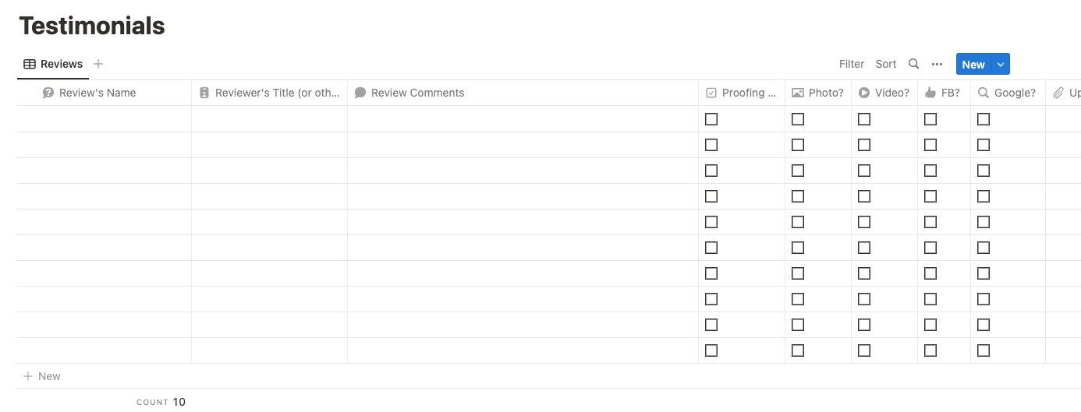Image resolution: width=1081 pixels, height=412 pixels.
Task: Click the Google? column header
Action: pyautogui.click(x=1008, y=93)
